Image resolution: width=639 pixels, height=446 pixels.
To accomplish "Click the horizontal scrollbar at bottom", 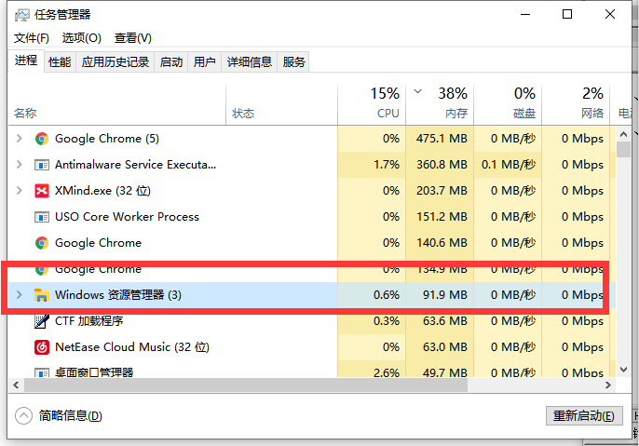I will pyautogui.click(x=307, y=384).
